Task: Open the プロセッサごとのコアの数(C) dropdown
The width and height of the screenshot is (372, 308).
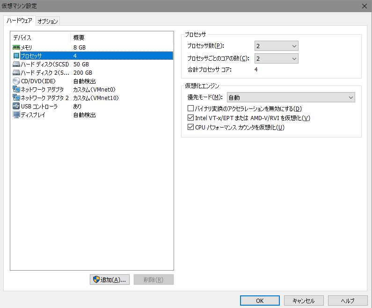Action: [277, 58]
